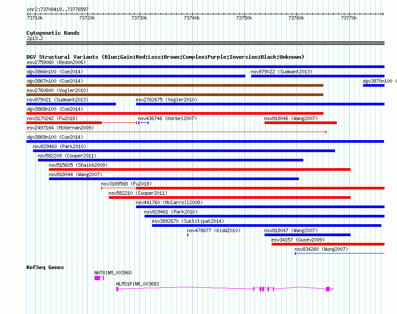397x314 pixels.
Task: Select the 2p13.2 band label
Action: (35, 38)
